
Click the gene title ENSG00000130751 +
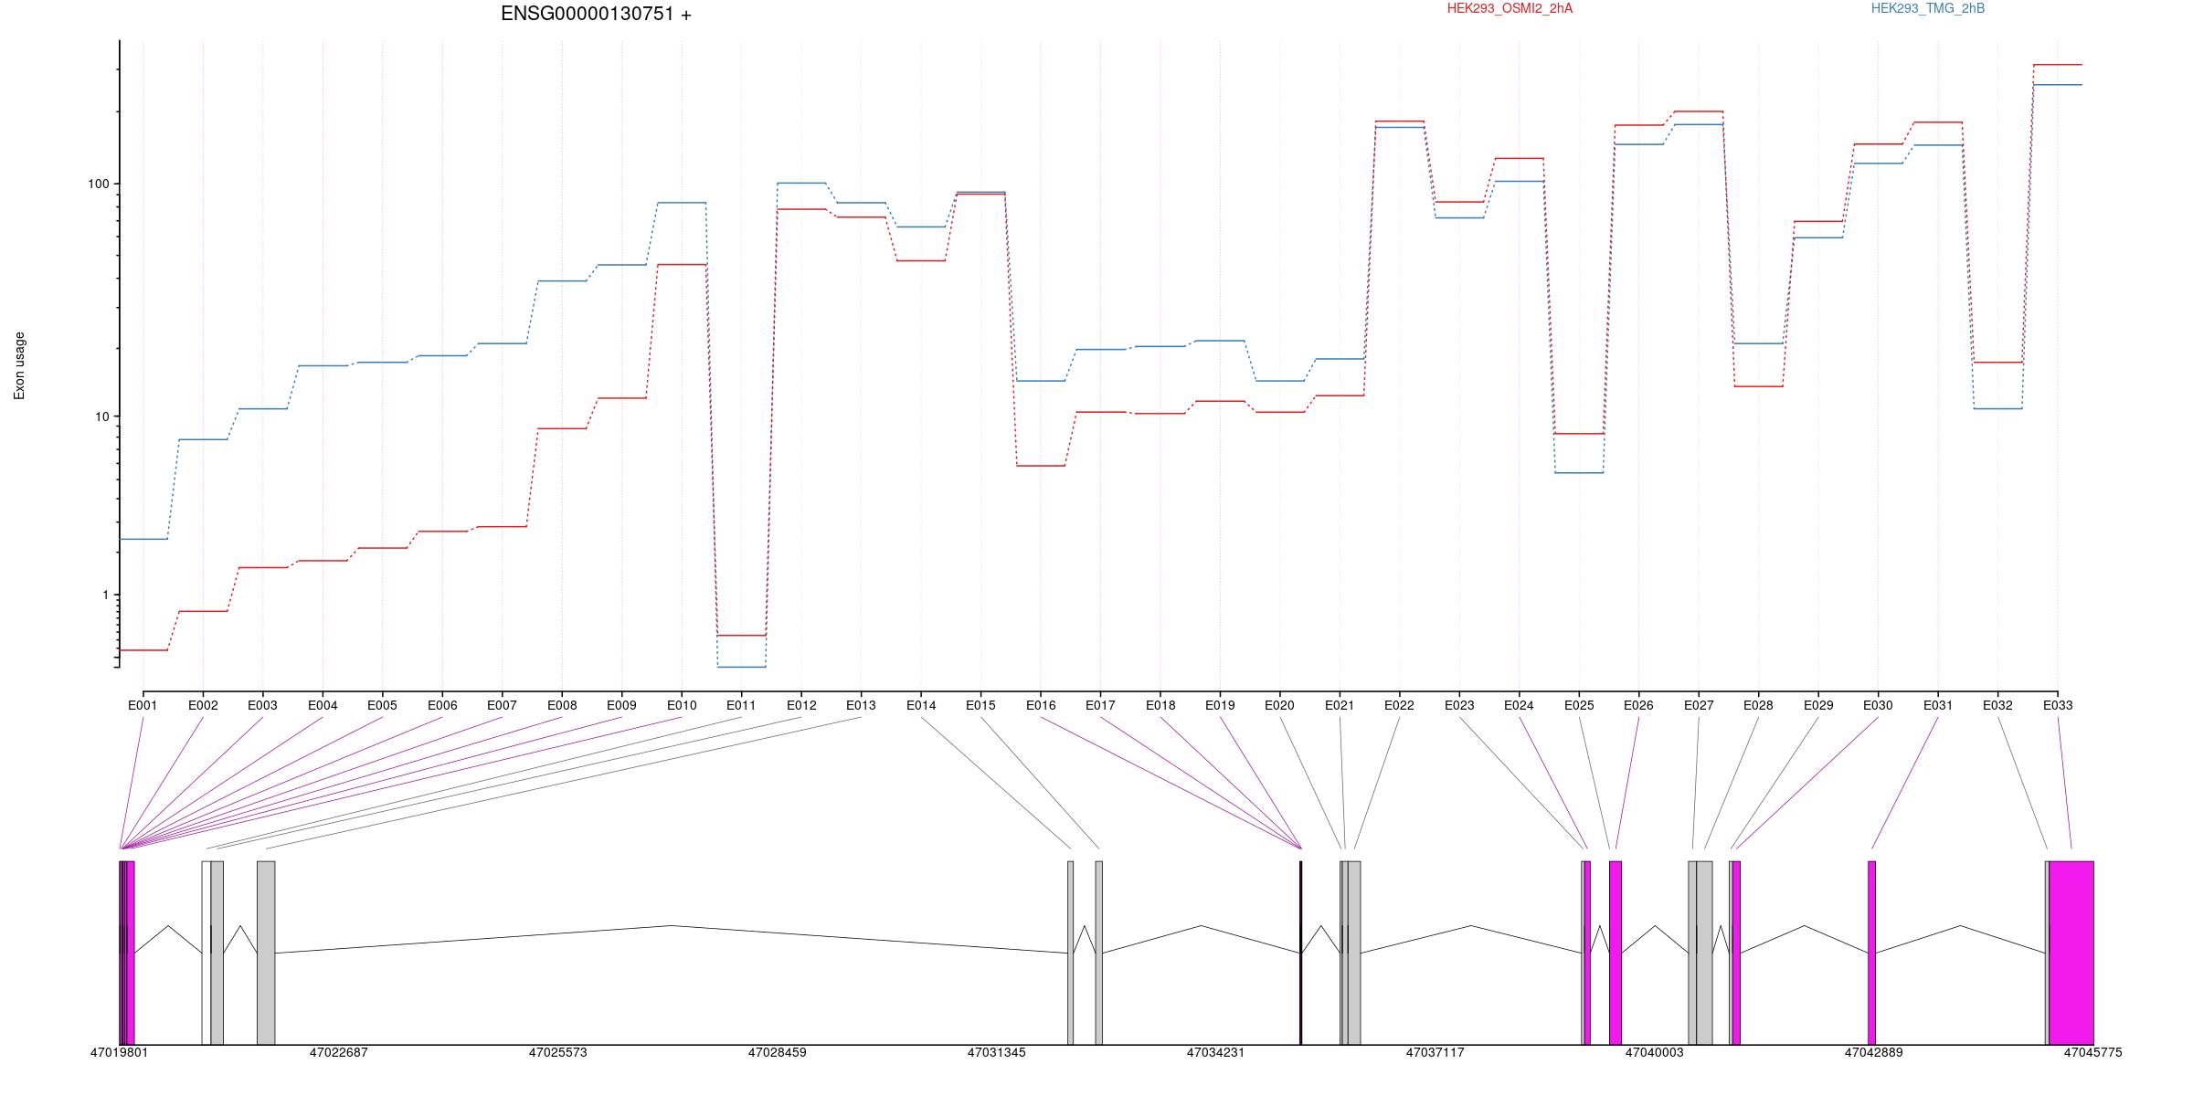point(596,14)
